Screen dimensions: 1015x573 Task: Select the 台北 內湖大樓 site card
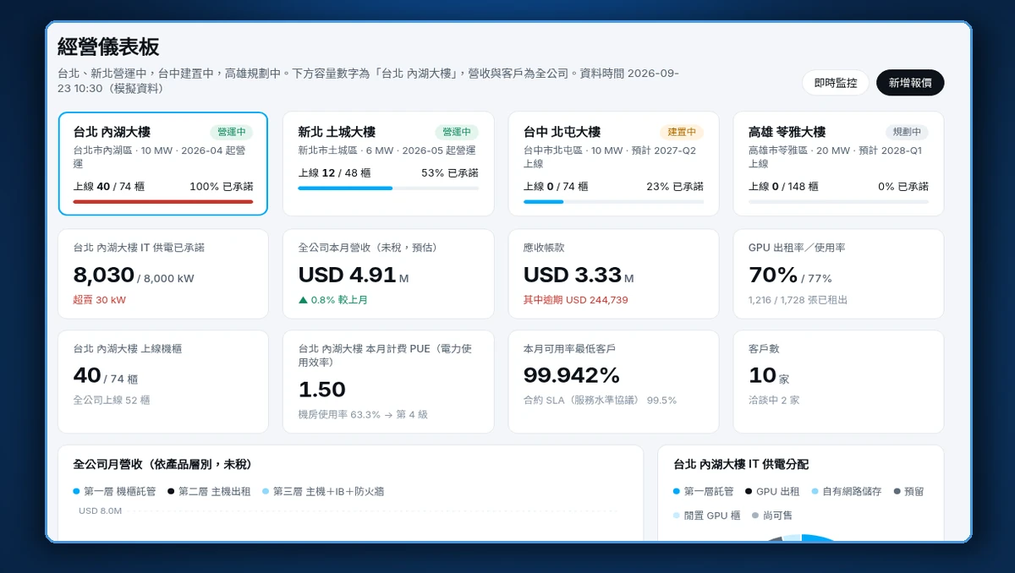pyautogui.click(x=163, y=164)
